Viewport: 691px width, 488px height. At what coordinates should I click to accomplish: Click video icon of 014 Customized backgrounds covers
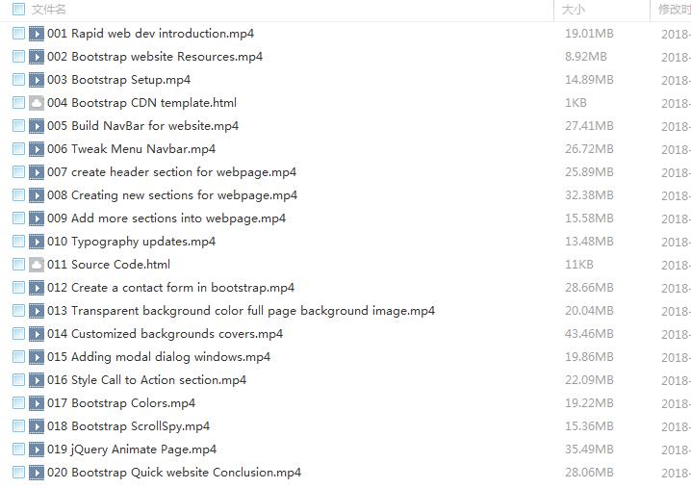pyautogui.click(x=37, y=334)
